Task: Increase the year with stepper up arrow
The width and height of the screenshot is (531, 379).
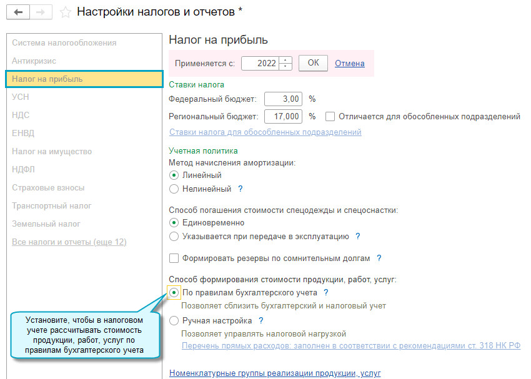Action: (x=285, y=60)
